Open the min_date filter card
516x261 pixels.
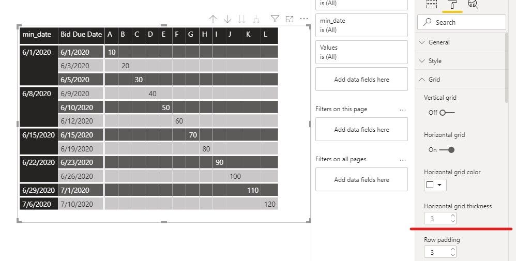pos(361,25)
